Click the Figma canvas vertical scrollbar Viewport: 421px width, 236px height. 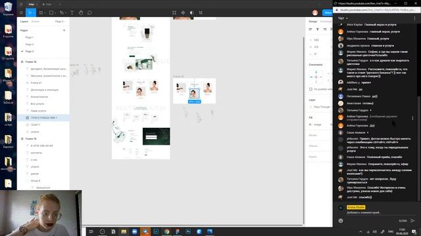coord(304,131)
